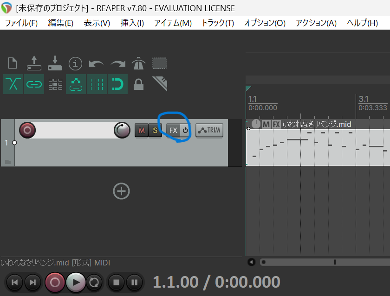
Task: Toggle the metronome icon
Action: 138,63
